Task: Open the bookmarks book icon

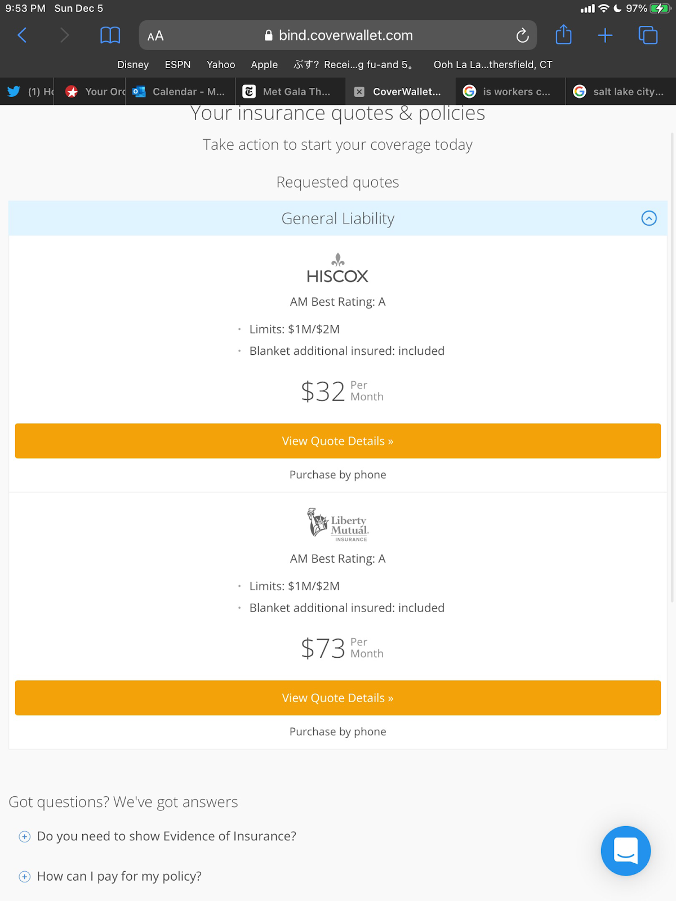Action: pyautogui.click(x=110, y=35)
